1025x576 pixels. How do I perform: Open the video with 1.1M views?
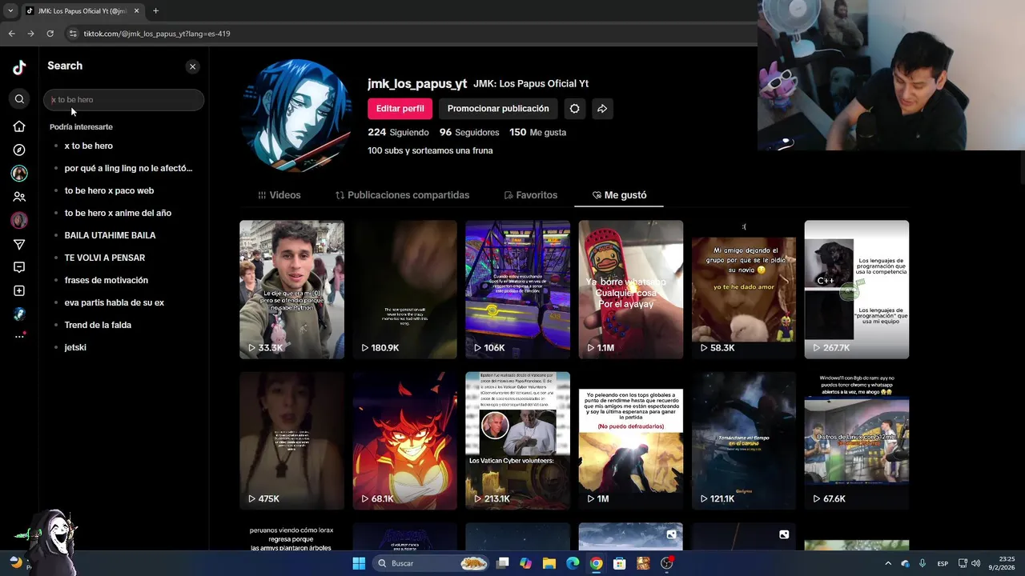tap(631, 290)
